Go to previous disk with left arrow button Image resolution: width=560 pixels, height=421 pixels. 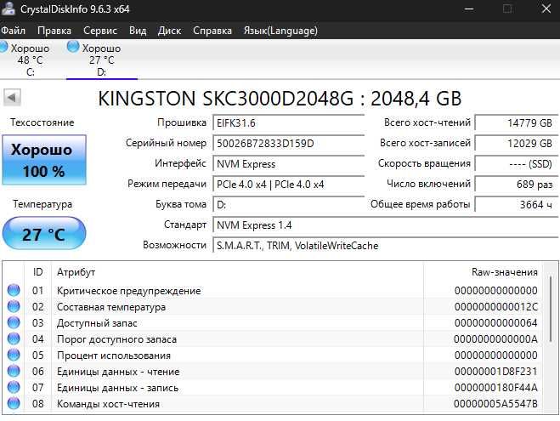point(12,97)
